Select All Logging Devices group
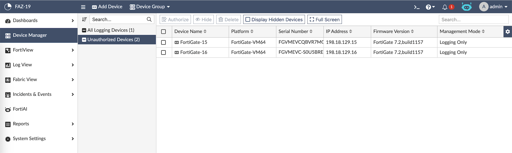The image size is (512, 153). [x=111, y=30]
